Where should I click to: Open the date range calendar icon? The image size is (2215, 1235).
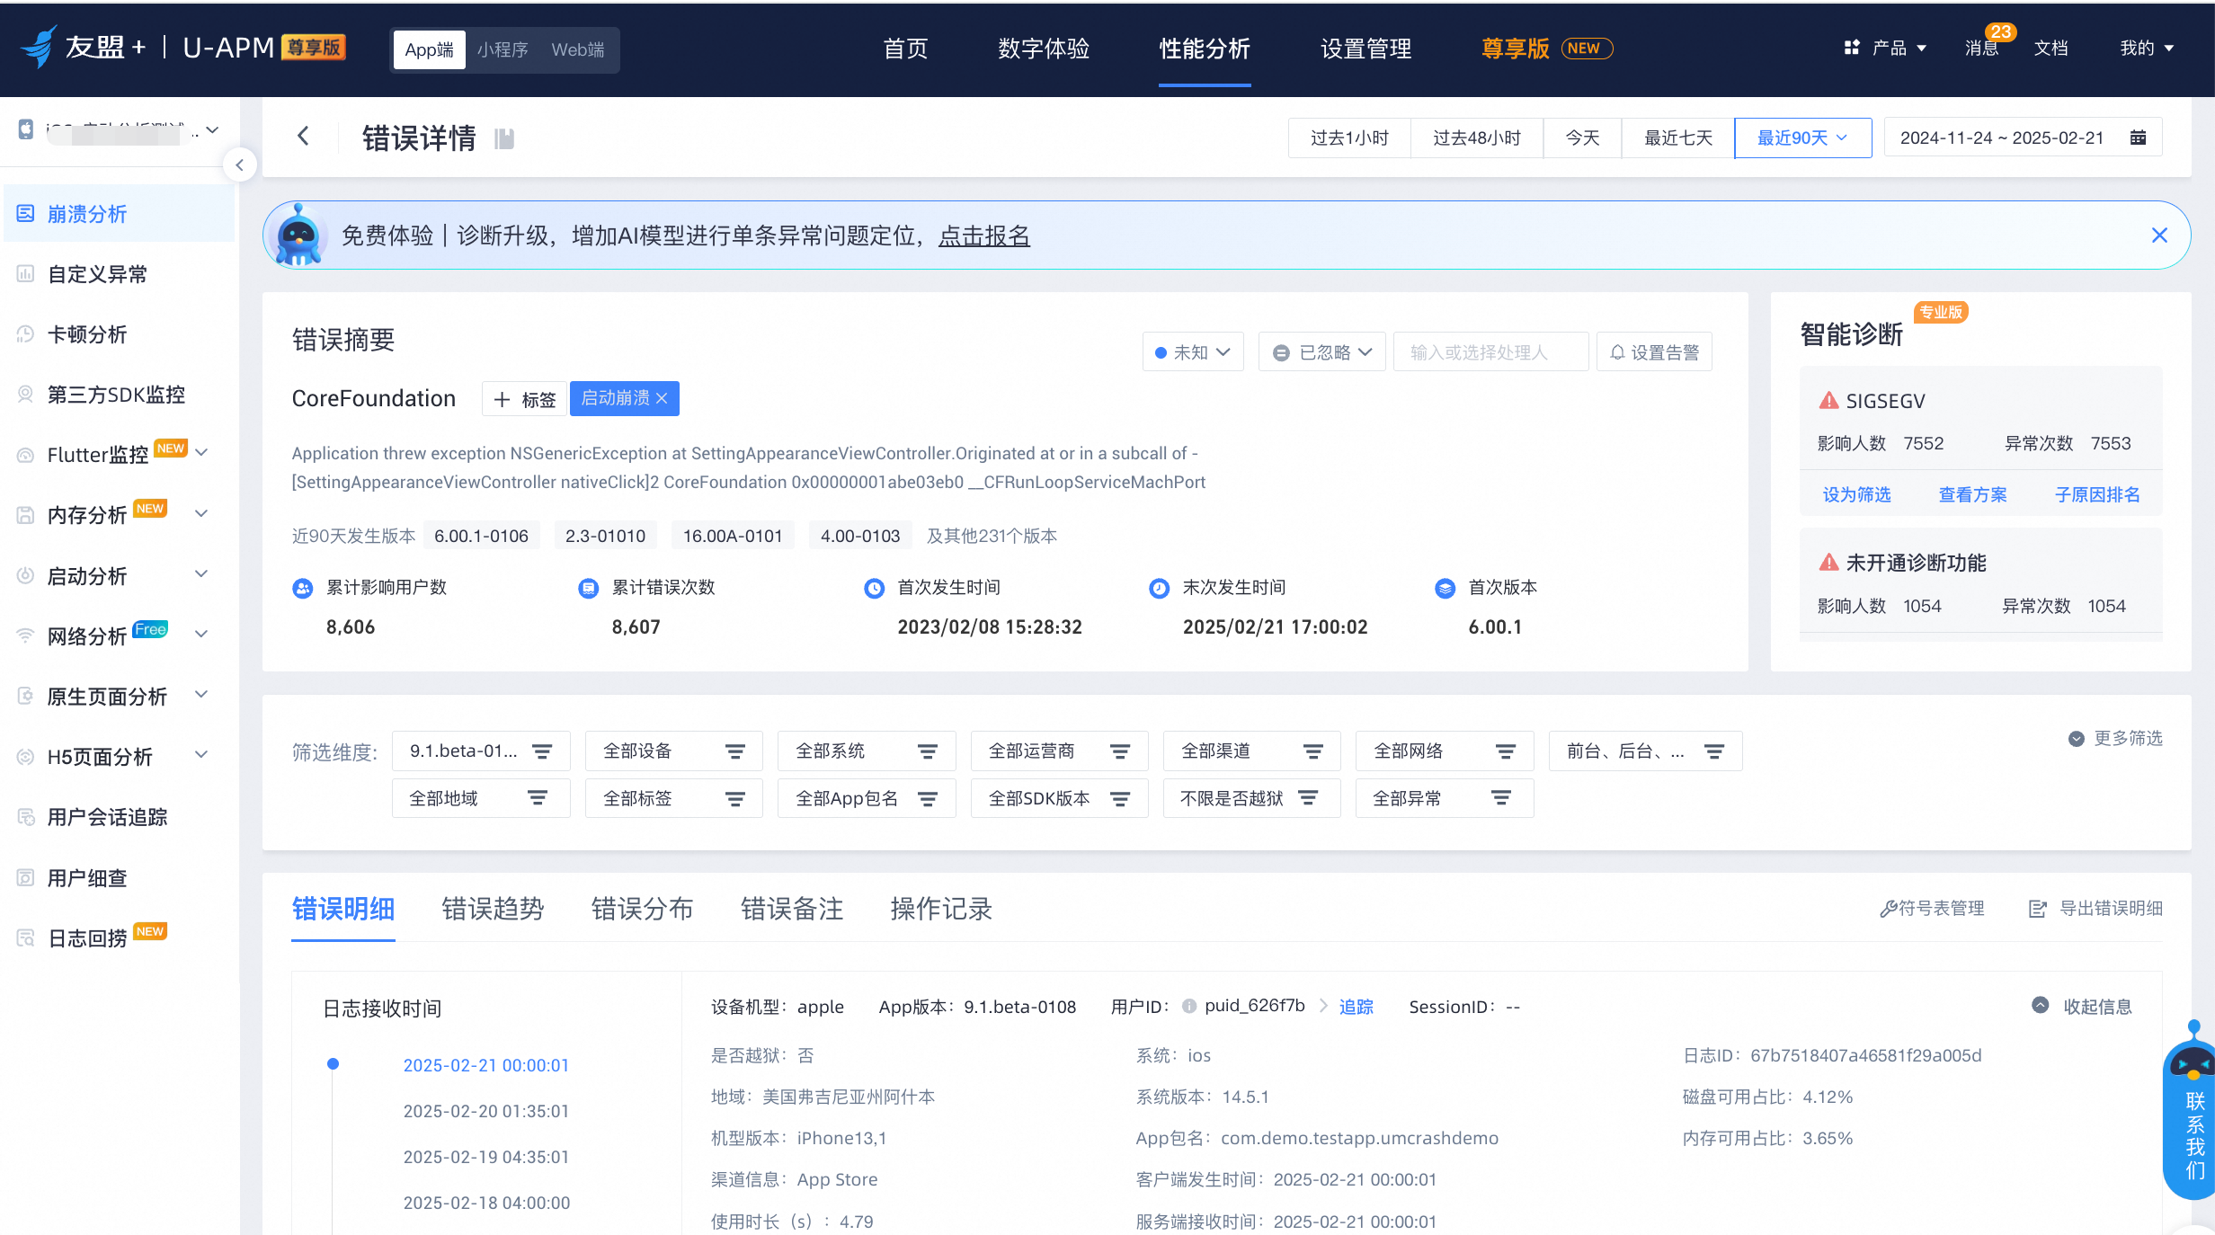tap(2138, 138)
